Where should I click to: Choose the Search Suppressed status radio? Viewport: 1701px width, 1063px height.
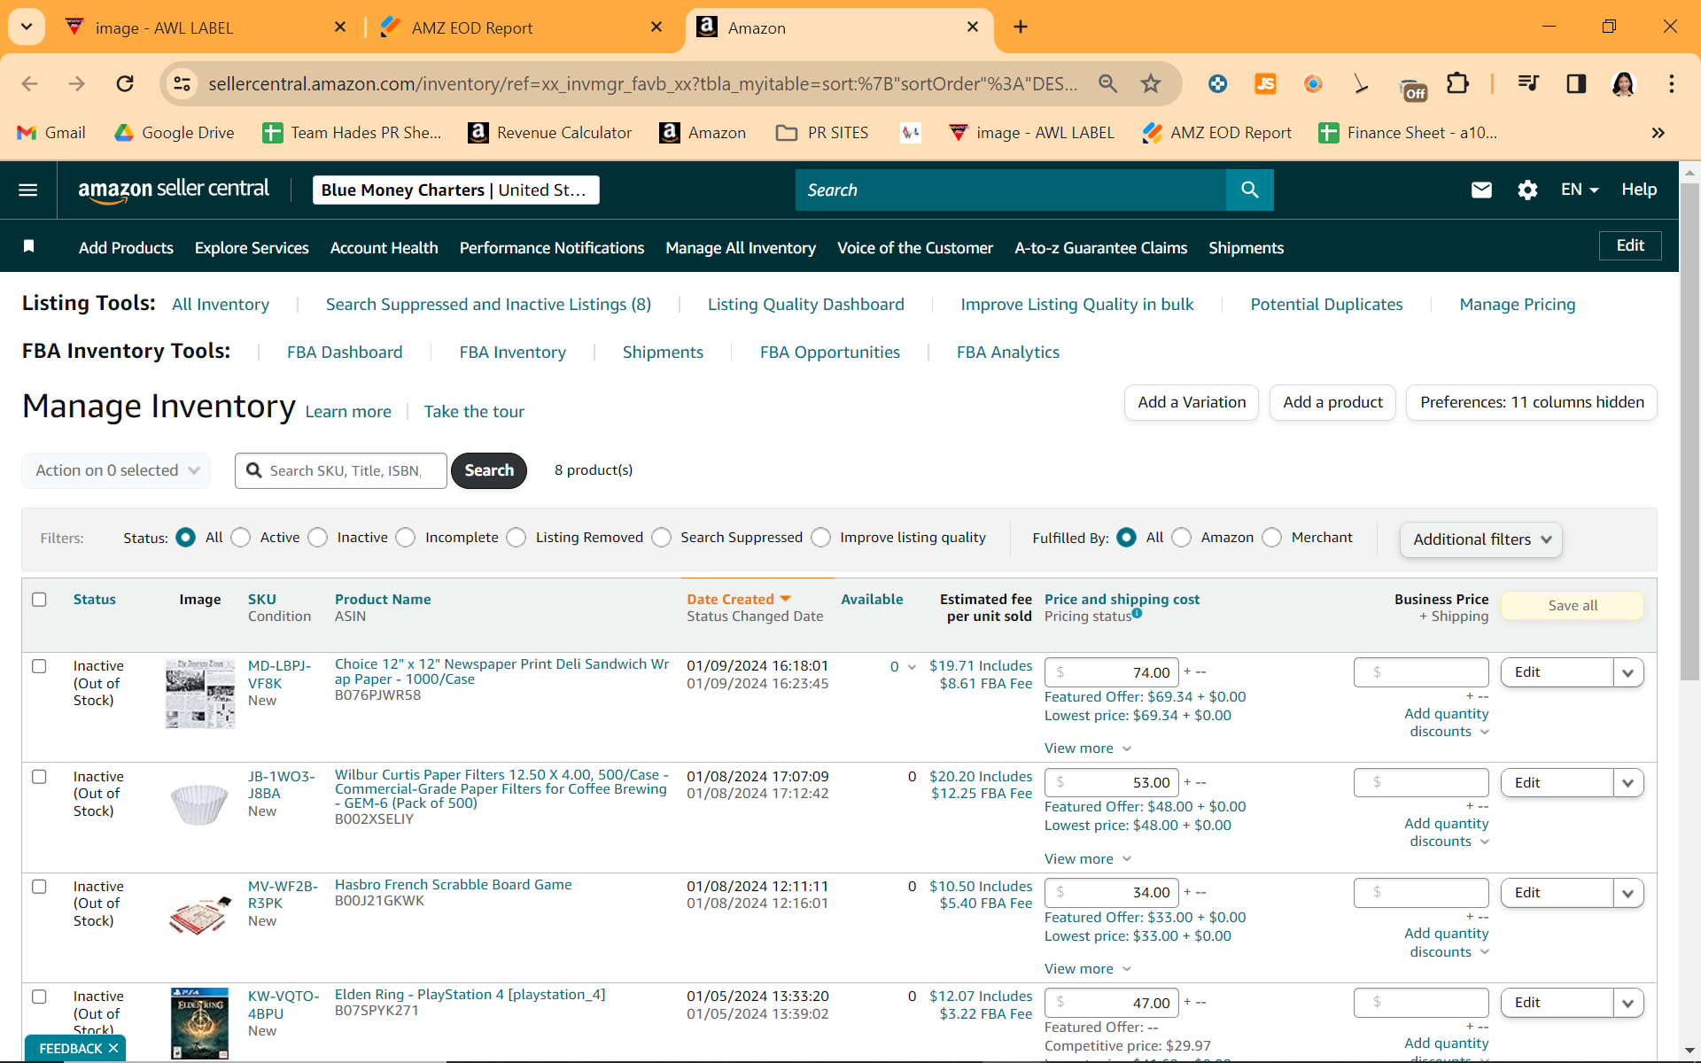(662, 538)
